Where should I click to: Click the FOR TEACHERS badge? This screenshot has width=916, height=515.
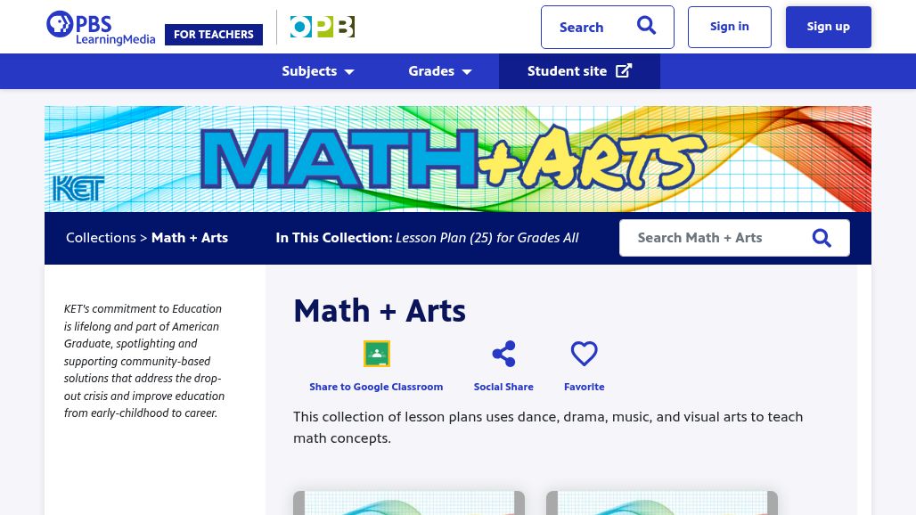click(214, 35)
